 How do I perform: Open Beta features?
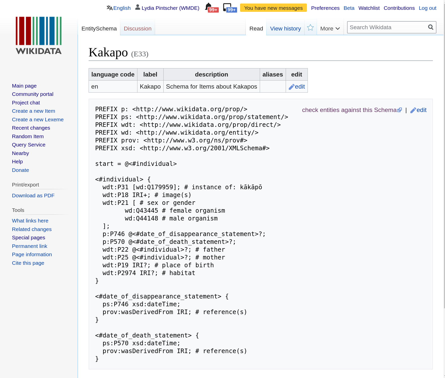pyautogui.click(x=349, y=8)
